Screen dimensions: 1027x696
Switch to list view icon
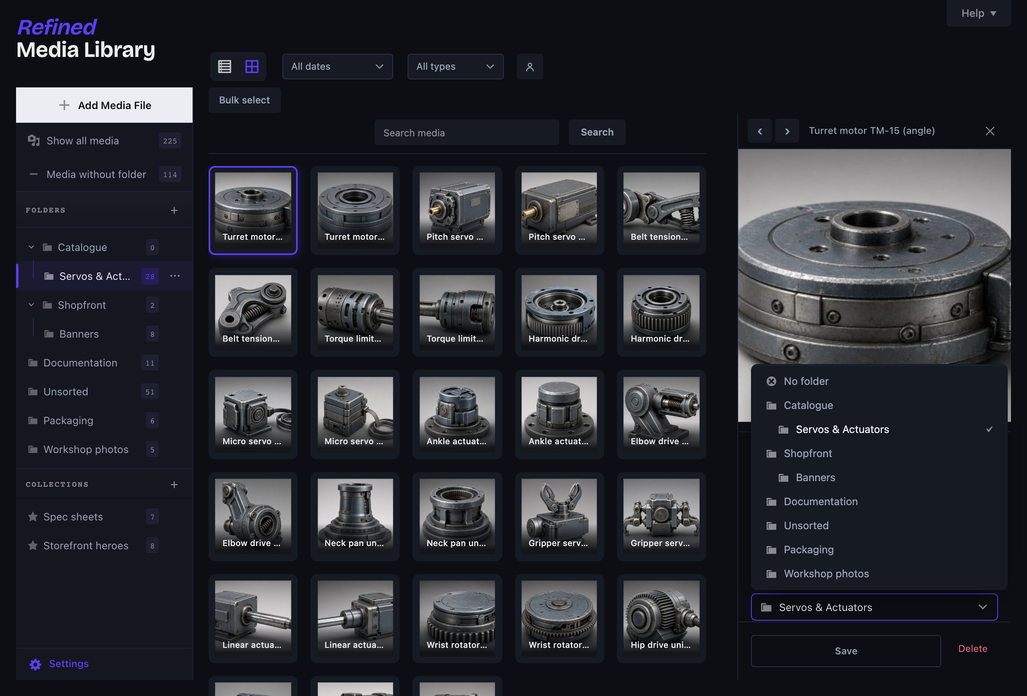point(225,67)
